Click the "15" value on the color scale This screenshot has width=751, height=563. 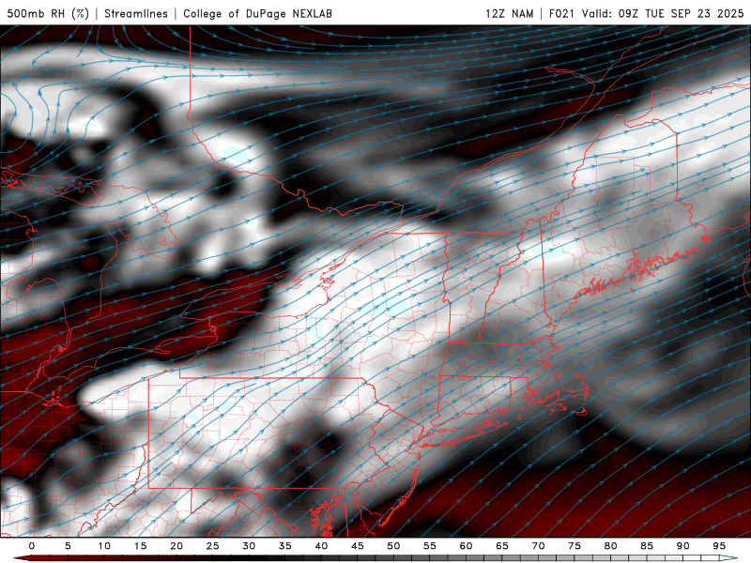140,546
